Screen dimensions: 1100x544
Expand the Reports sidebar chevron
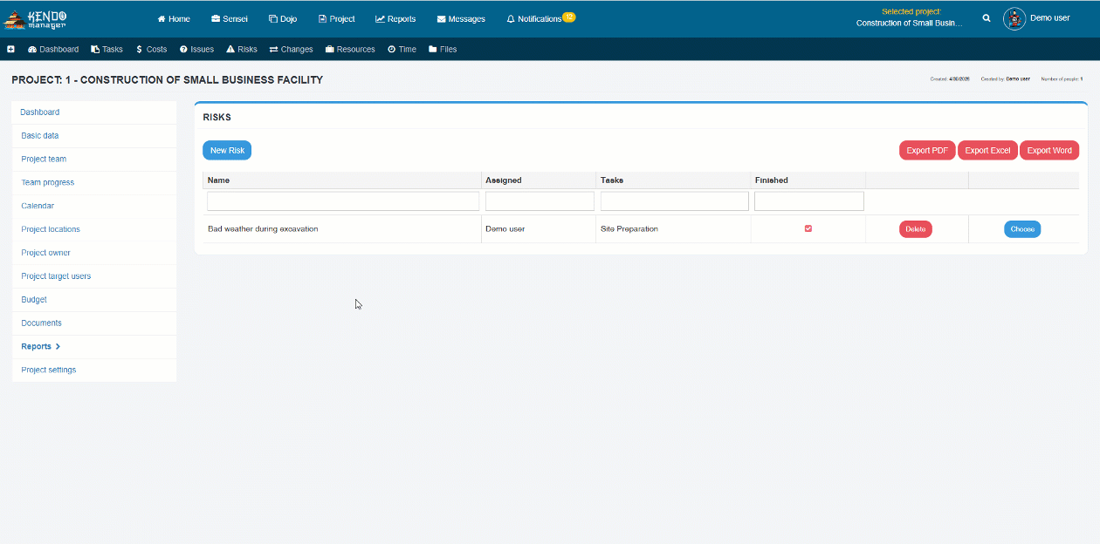click(58, 346)
